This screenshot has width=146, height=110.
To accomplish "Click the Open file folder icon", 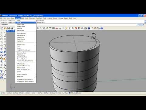I will [5, 28].
